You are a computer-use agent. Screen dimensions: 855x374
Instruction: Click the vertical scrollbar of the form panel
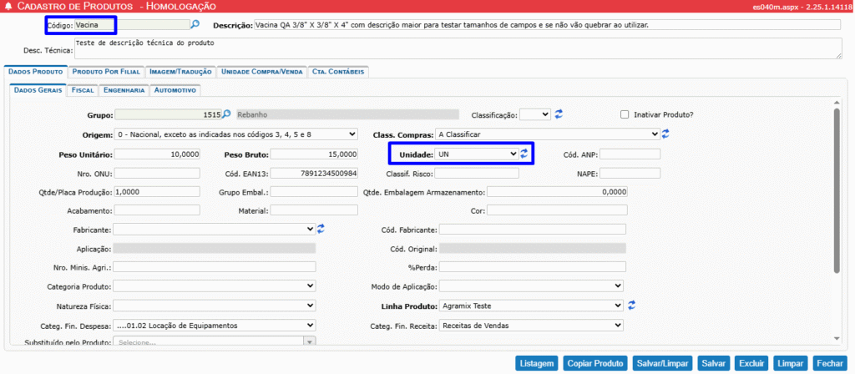(837, 192)
